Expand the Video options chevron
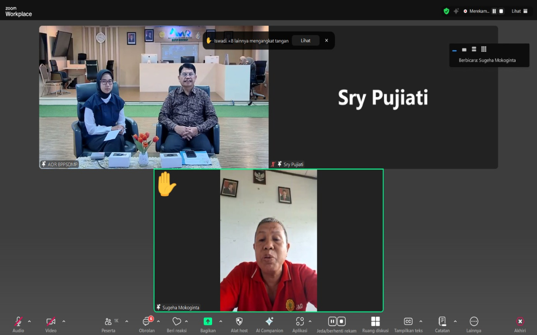The image size is (537, 335). [x=64, y=322]
